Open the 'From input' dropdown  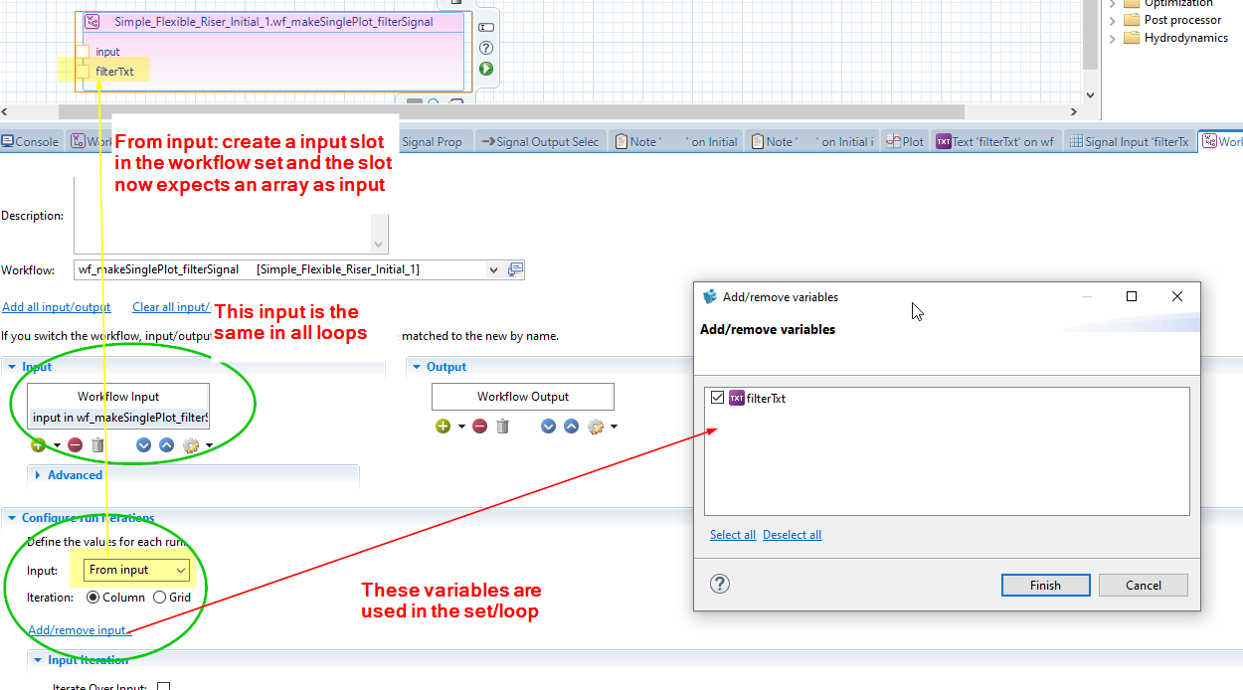(136, 570)
